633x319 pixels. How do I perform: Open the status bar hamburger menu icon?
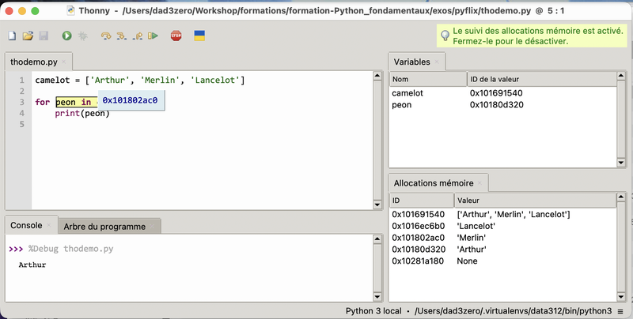620,311
